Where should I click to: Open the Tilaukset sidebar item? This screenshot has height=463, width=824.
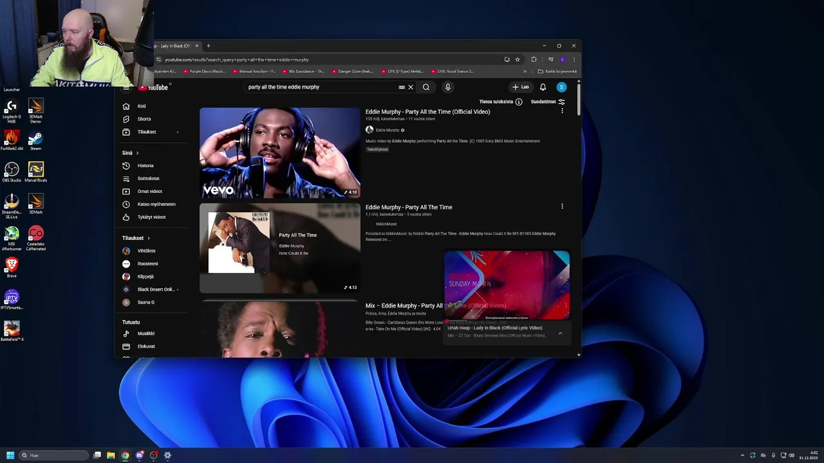point(153,132)
